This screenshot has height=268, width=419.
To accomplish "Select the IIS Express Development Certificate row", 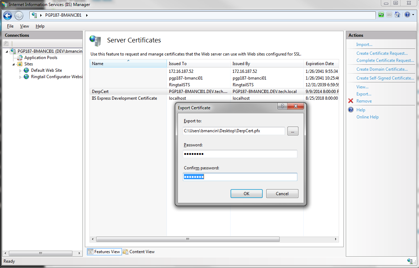I will click(214, 98).
